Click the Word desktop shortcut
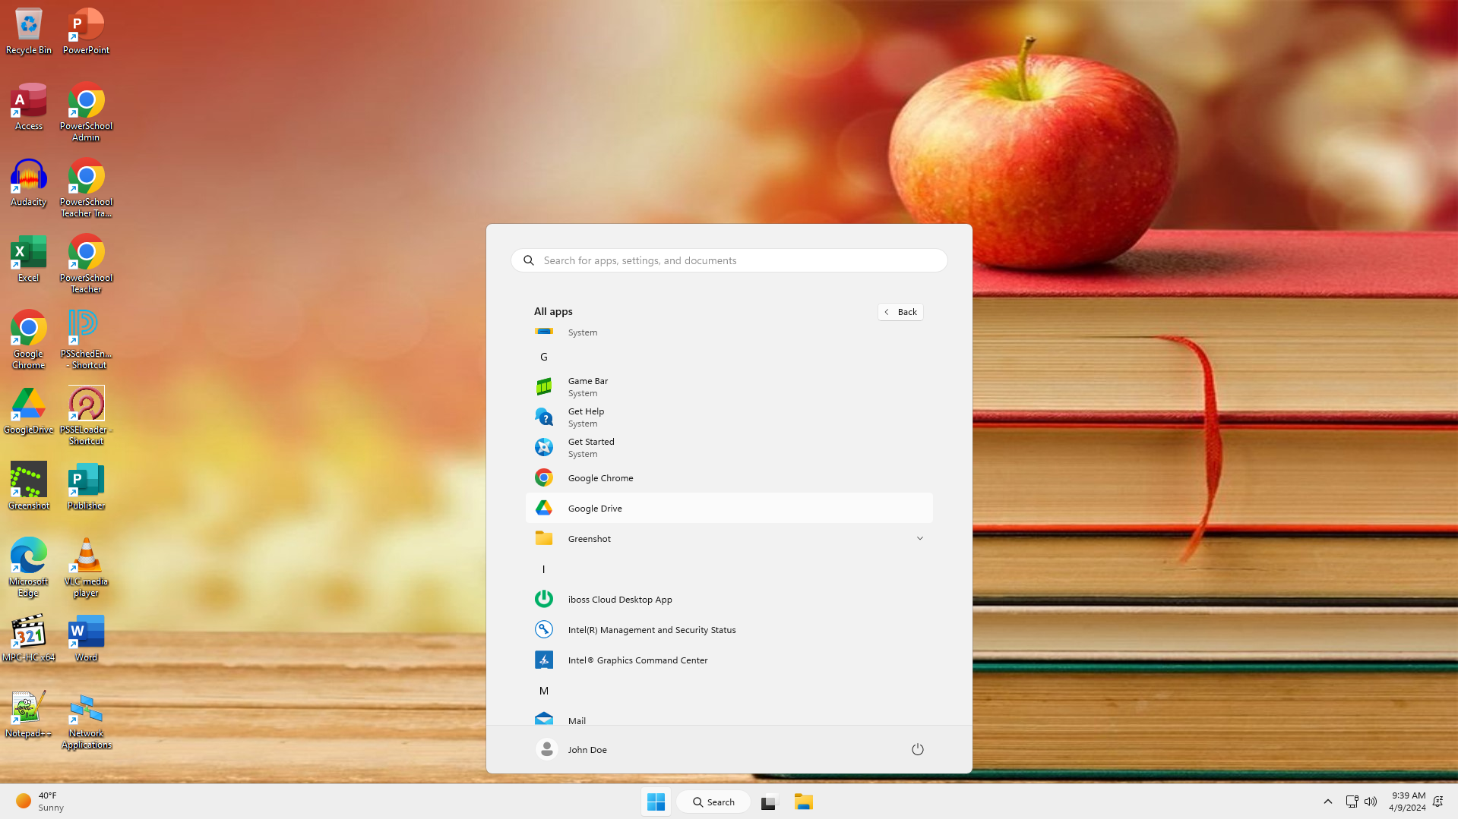Screen dimensions: 1458x819 86,638
